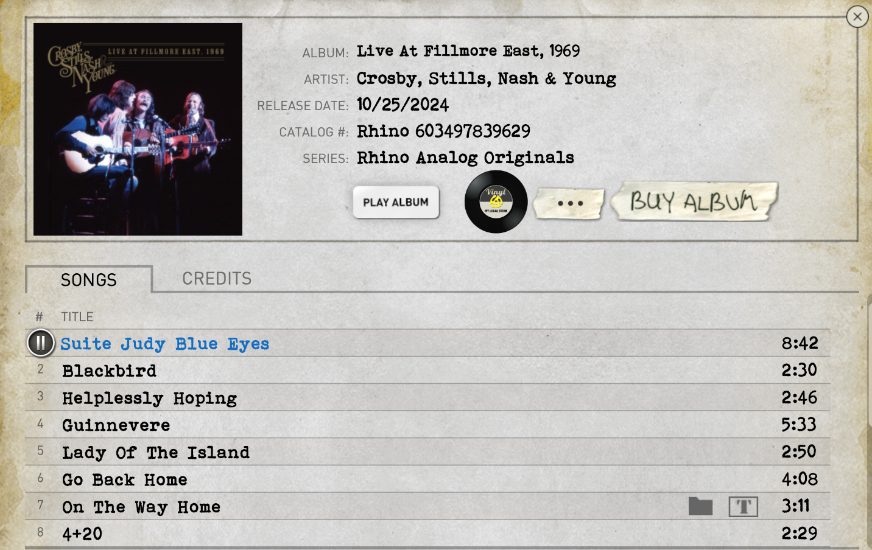Click the album cover artwork thumbnail
Screen dimensions: 872x550
[138, 130]
